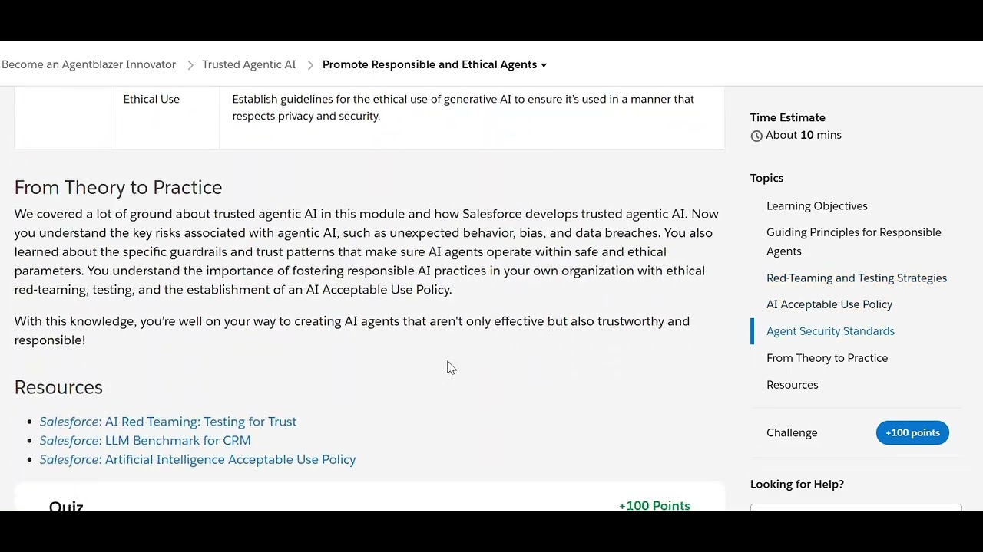
Task: Click the Looking for Help? heading
Action: click(x=797, y=484)
